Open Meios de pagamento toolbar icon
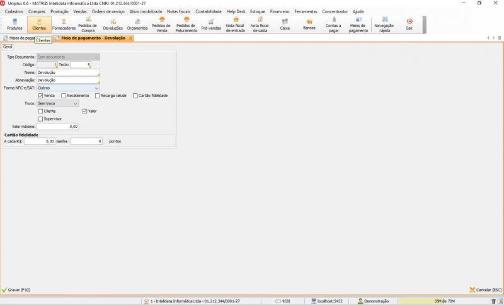The height and width of the screenshot is (305, 504). [x=358, y=25]
